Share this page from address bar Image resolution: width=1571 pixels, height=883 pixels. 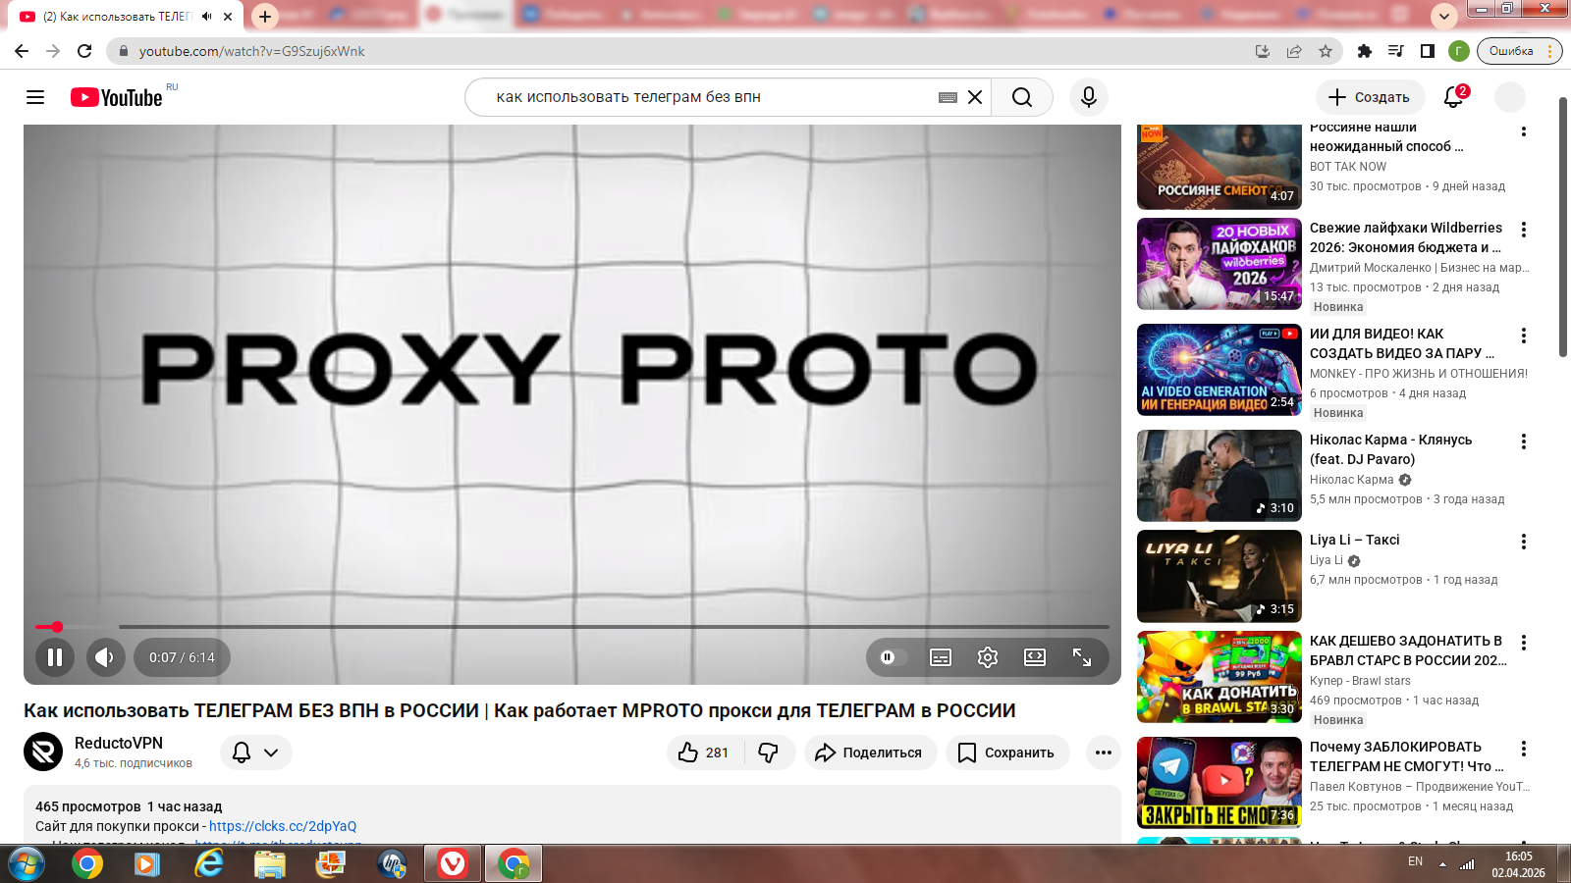(1294, 51)
